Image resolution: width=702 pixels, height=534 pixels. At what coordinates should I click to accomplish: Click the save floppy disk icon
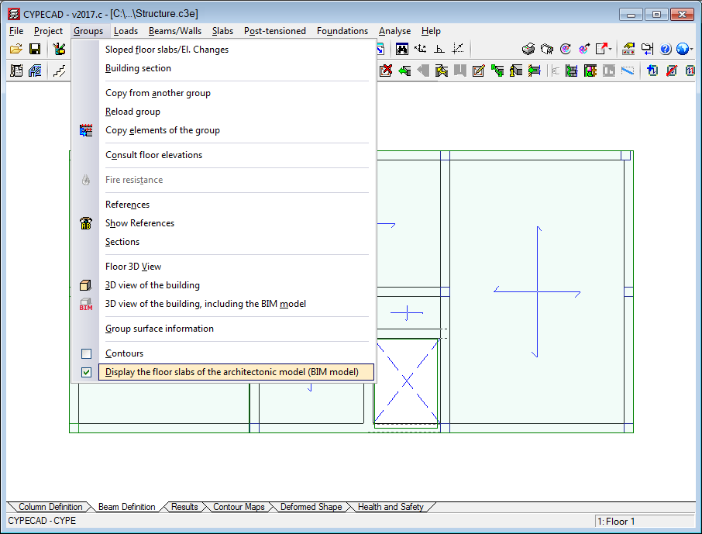click(x=35, y=49)
